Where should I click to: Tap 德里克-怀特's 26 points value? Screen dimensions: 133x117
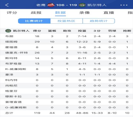pos(37,53)
